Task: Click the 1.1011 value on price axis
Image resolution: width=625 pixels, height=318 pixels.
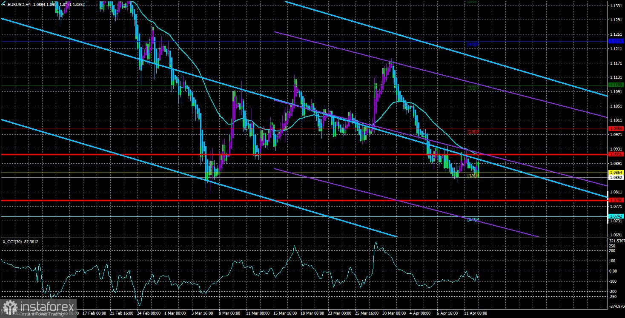Action: [x=616, y=120]
